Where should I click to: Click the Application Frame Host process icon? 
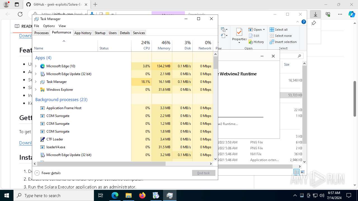[43, 108]
